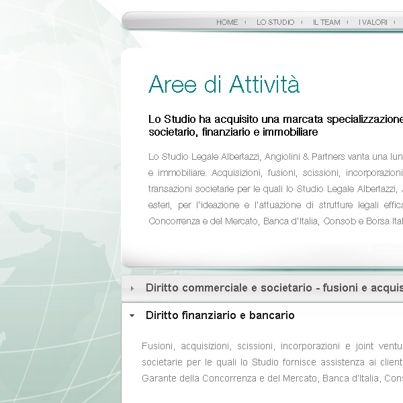This screenshot has height=403, width=403.
Task: Click the line starting 'Fusioni, acquisizioni, scissioni'
Action: pos(272,346)
